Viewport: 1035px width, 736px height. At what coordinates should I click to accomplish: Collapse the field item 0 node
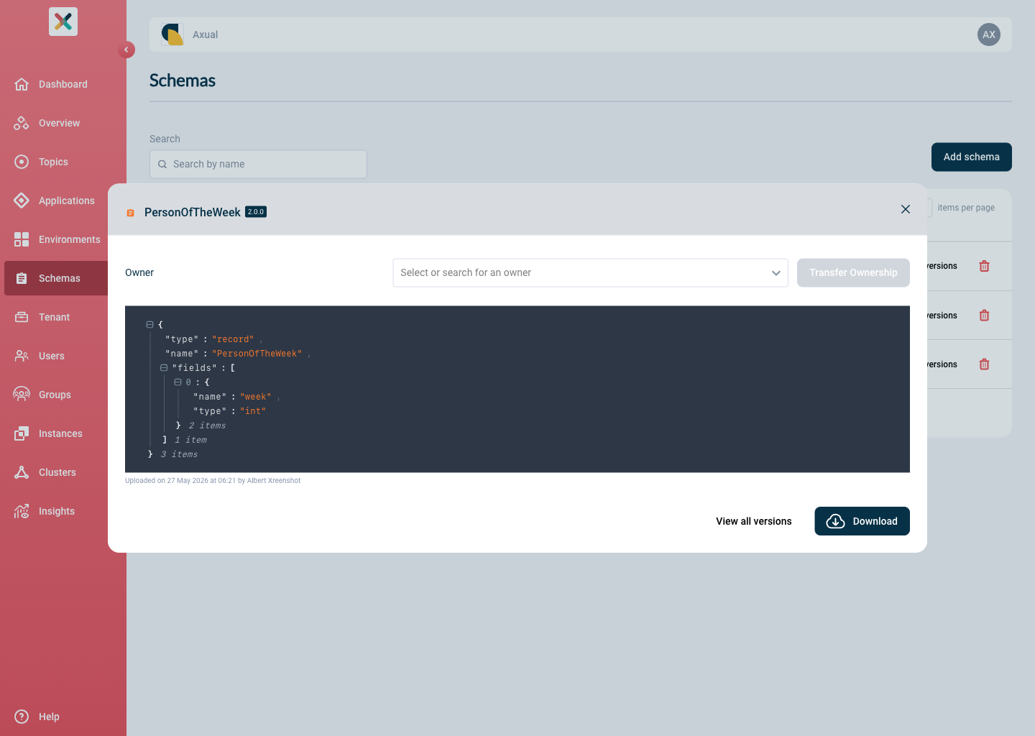(x=178, y=382)
